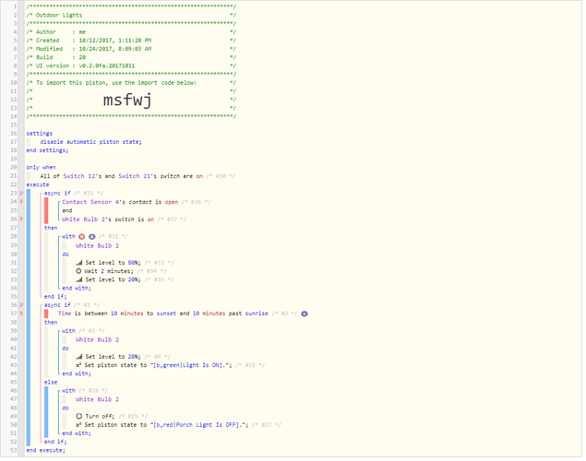586x461 pixels.
Task: Click the 'and' operator on line 25
Action: click(66, 210)
